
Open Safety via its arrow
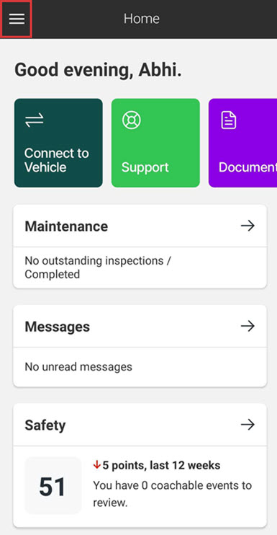click(x=248, y=425)
